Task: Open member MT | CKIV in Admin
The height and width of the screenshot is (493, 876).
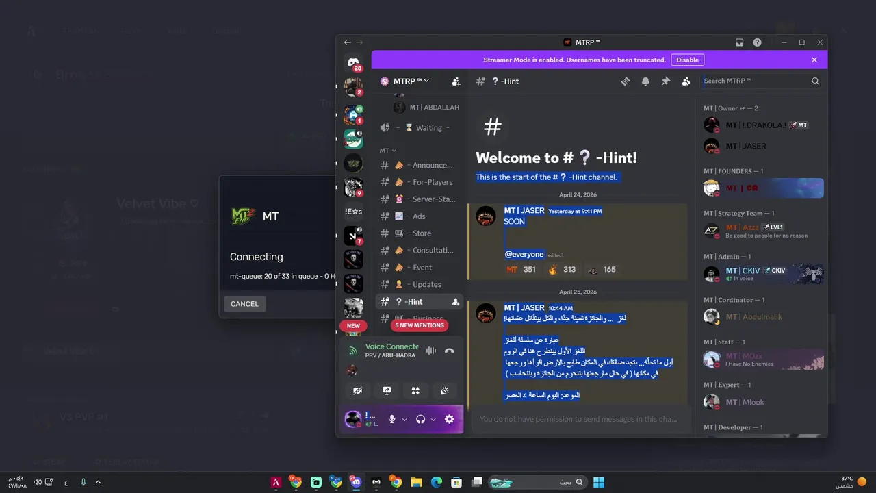Action: tap(763, 274)
